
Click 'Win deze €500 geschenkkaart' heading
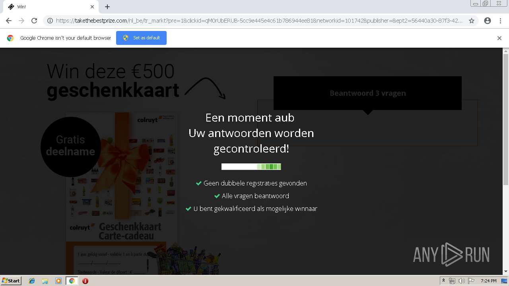pyautogui.click(x=113, y=81)
